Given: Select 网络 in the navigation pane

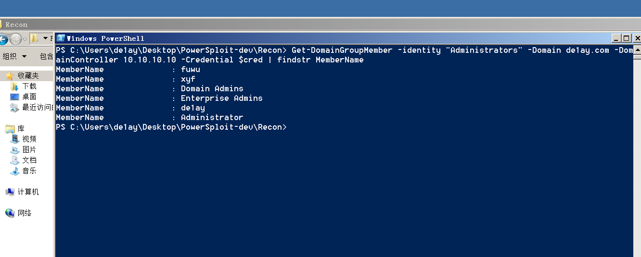Looking at the screenshot, I should pyautogui.click(x=24, y=213).
